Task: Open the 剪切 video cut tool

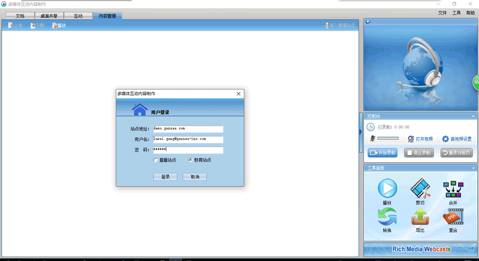Action: click(420, 189)
